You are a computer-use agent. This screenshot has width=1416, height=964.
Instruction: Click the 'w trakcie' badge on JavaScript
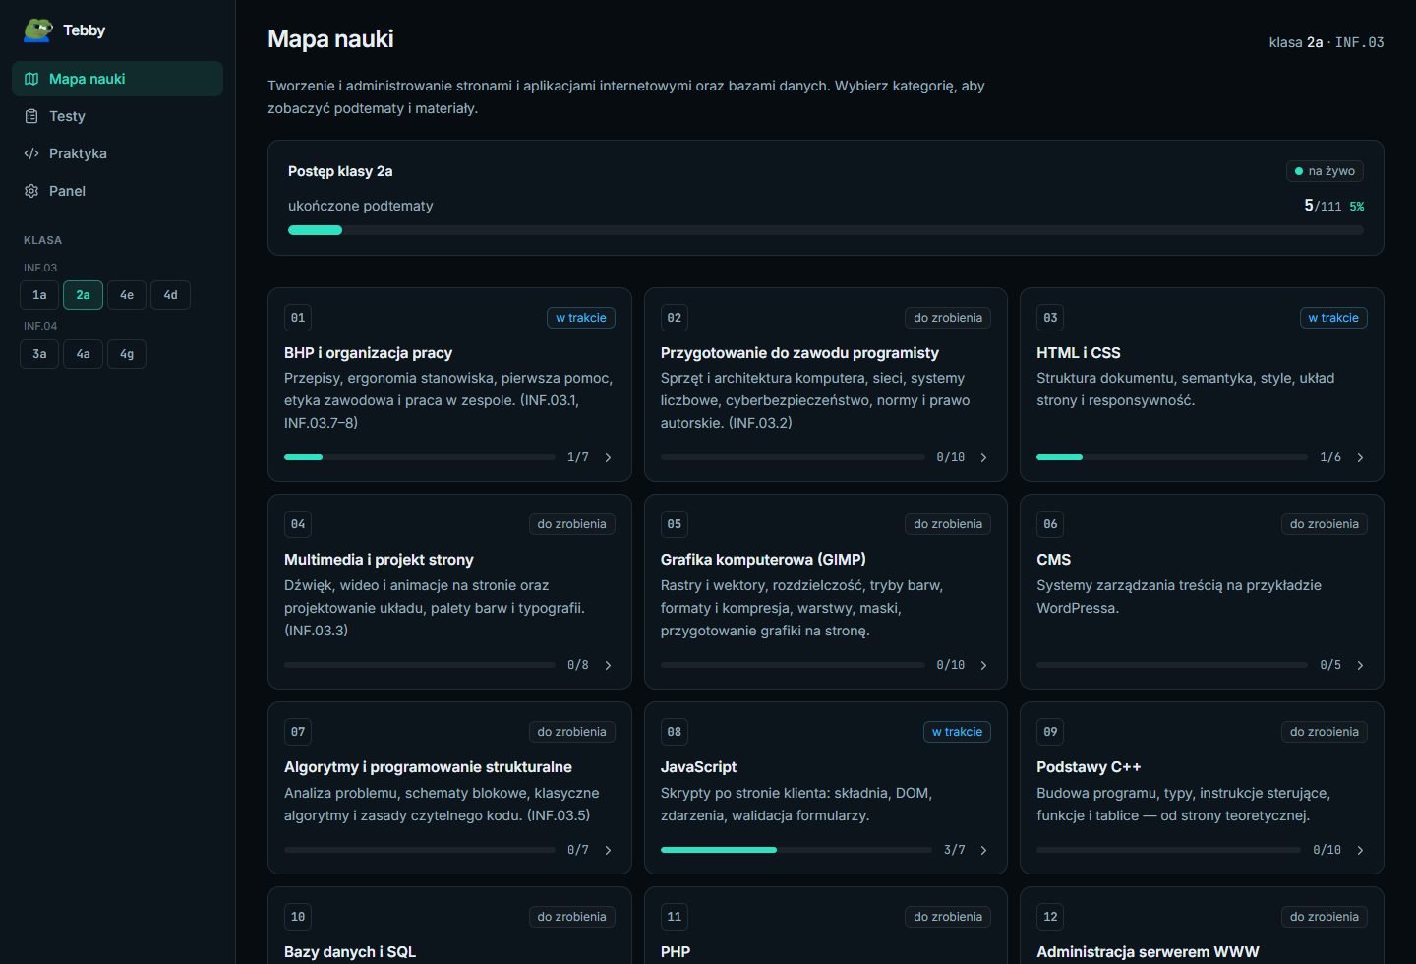957,732
